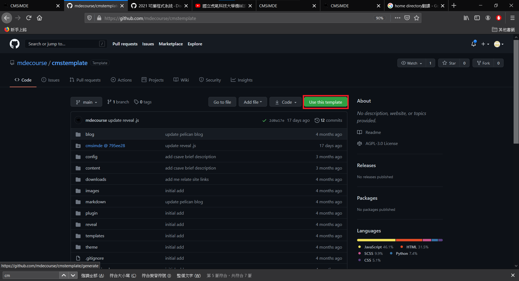Toggle the whole words find option
This screenshot has height=281, width=519.
pos(189,276)
